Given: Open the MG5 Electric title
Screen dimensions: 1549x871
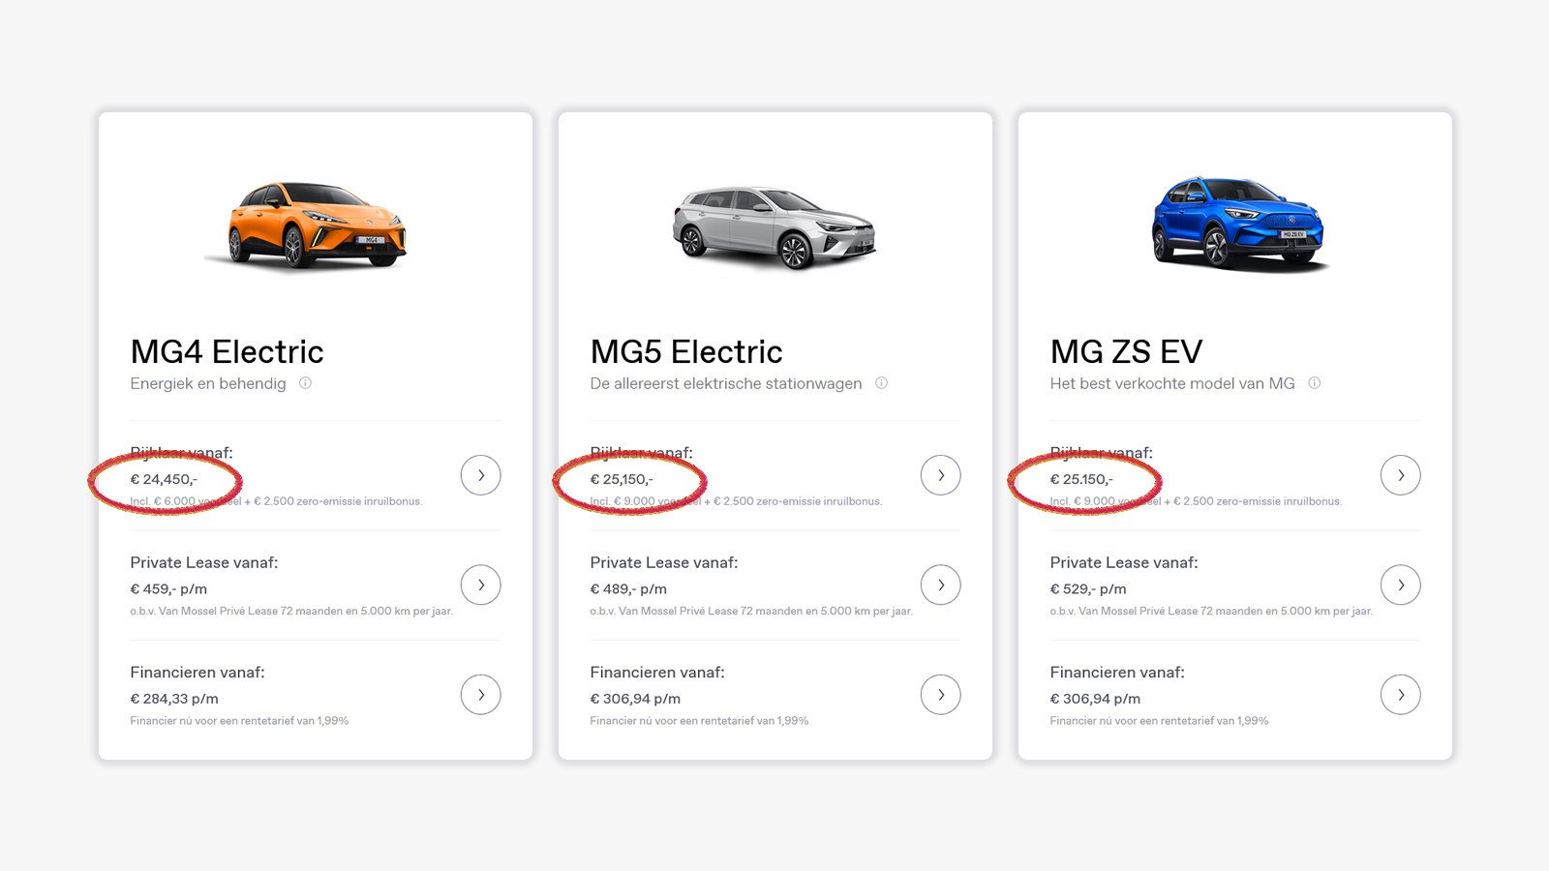Looking at the screenshot, I should pyautogui.click(x=686, y=351).
